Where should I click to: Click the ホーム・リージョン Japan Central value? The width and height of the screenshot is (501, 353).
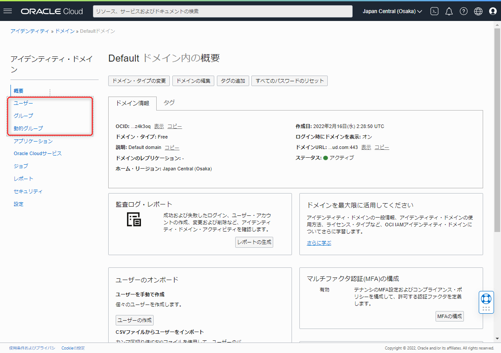pos(187,169)
